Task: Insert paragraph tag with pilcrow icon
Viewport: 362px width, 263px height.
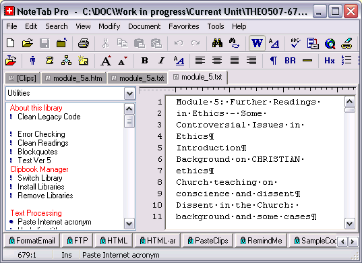Action: (x=274, y=61)
